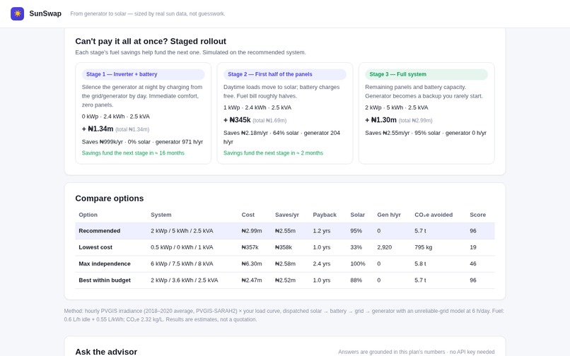Click 'Saves ₦999k/yr · 0% solar' line
570x356 pixels.
143,142
